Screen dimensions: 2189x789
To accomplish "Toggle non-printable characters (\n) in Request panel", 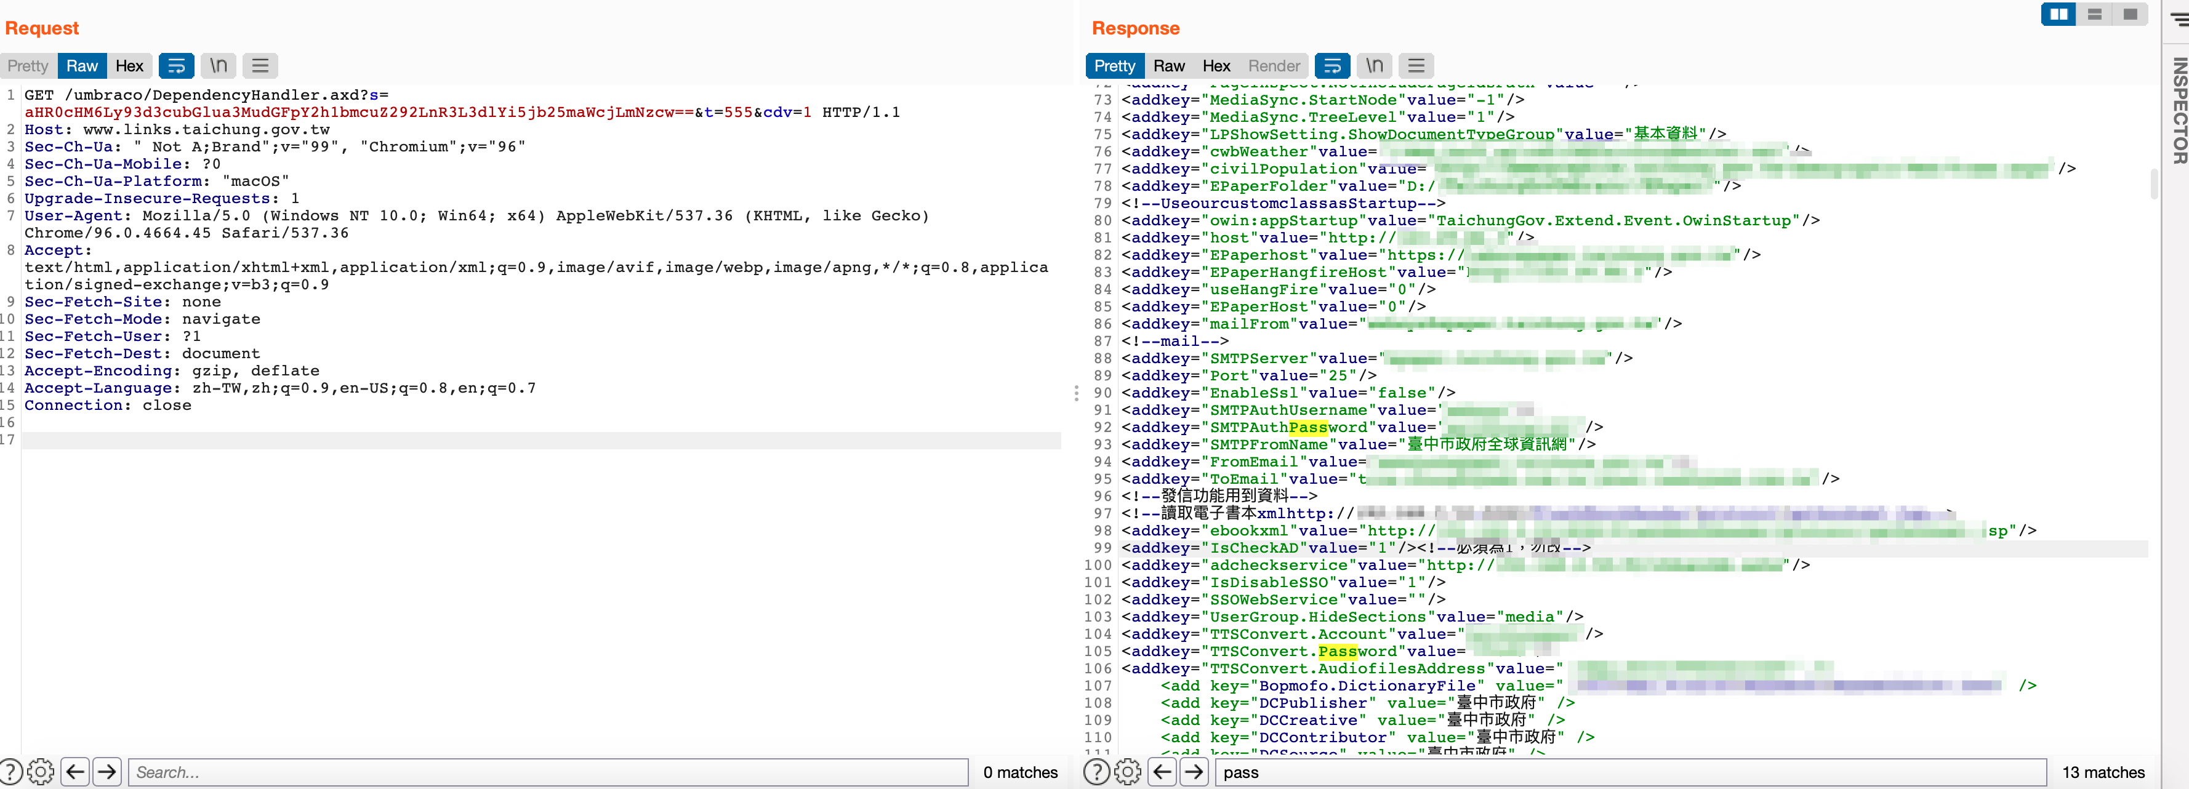I will tap(219, 65).
